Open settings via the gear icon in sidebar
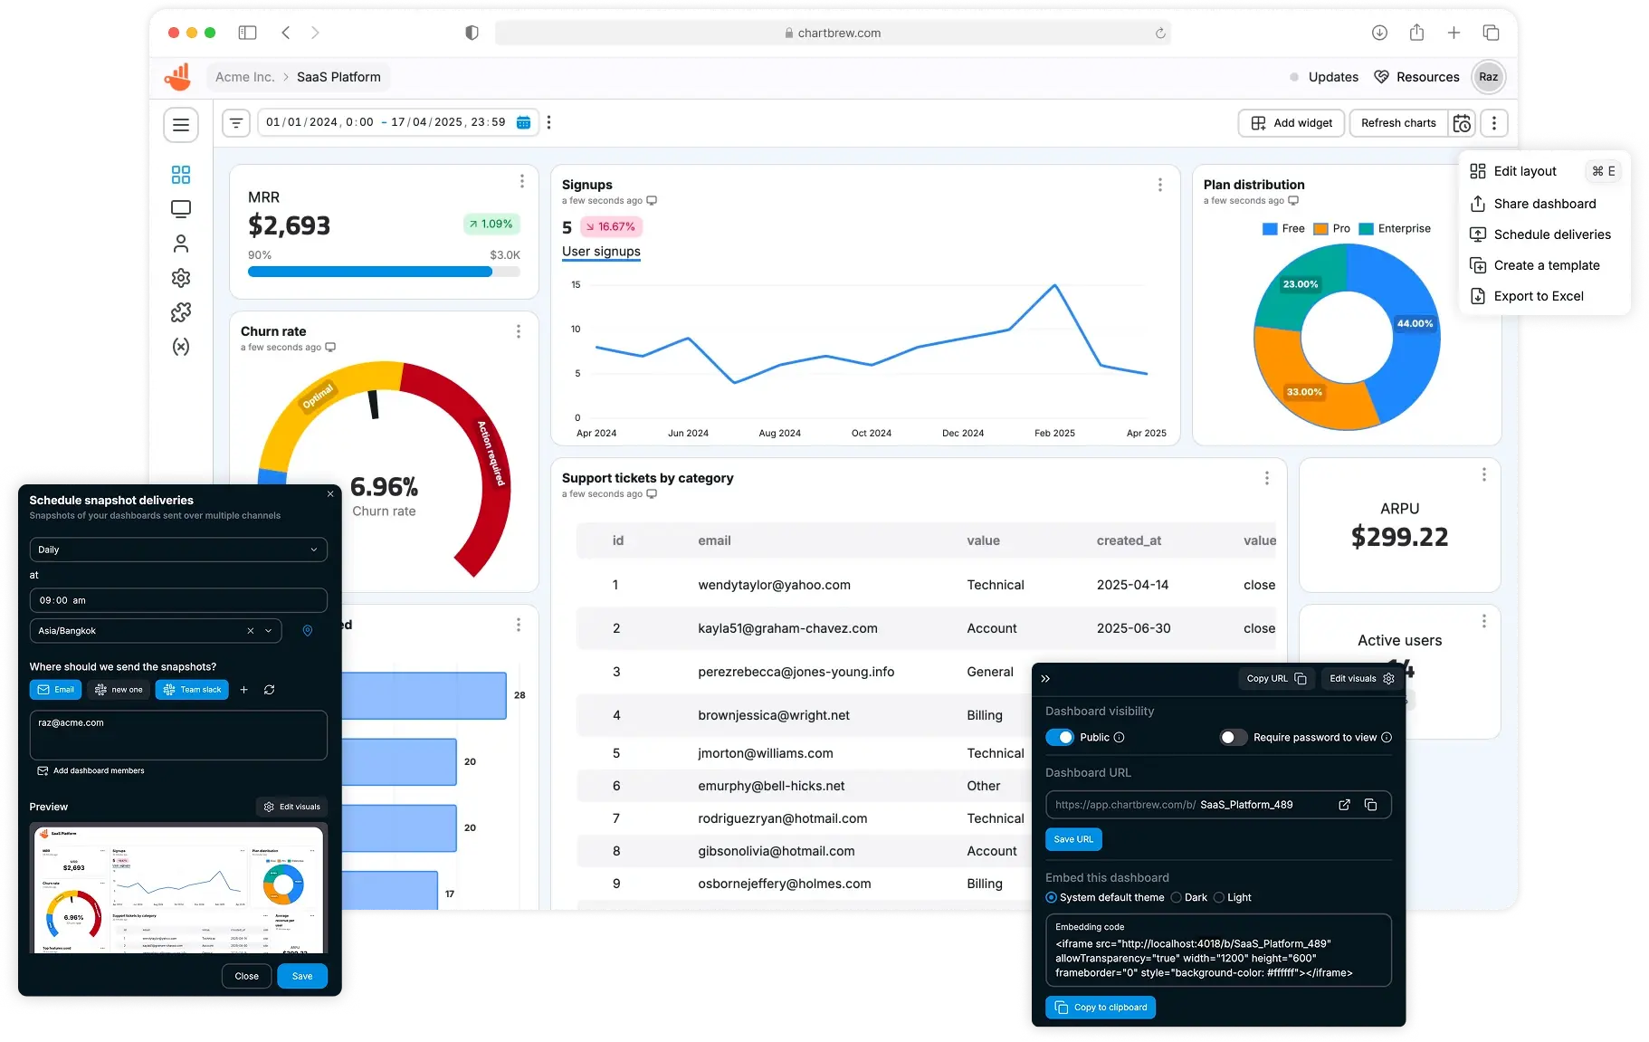Viewport: 1649px width, 1042px height. click(x=181, y=278)
